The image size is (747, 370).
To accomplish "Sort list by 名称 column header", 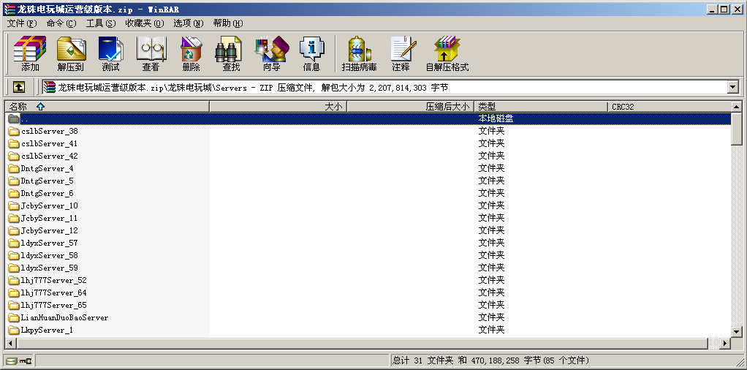I will [x=107, y=107].
